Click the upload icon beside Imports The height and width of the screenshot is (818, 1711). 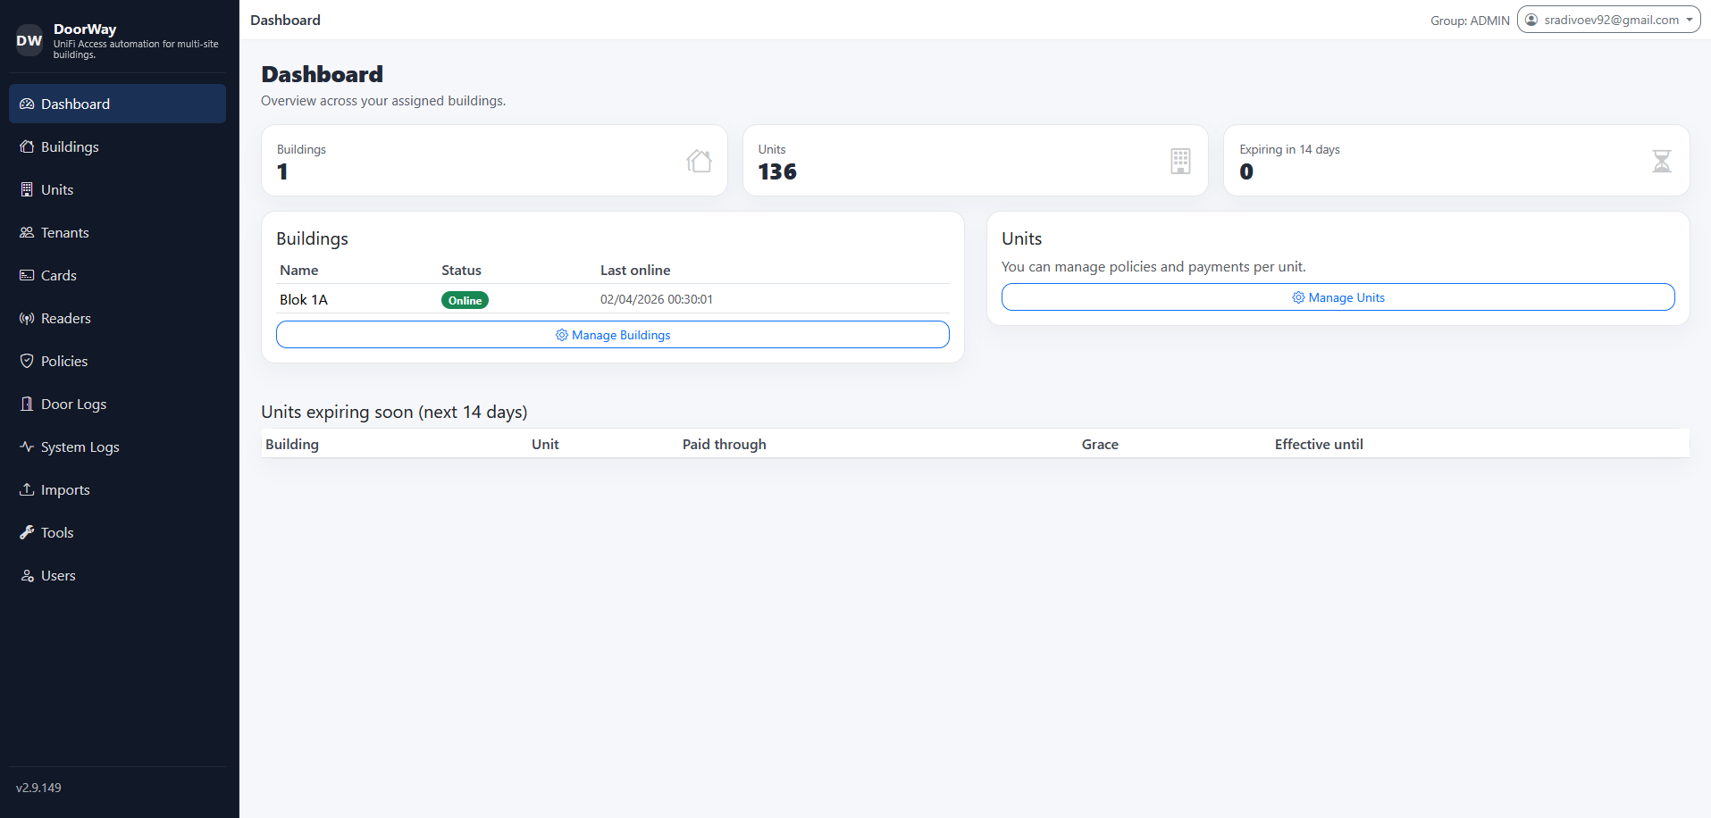[x=27, y=490]
